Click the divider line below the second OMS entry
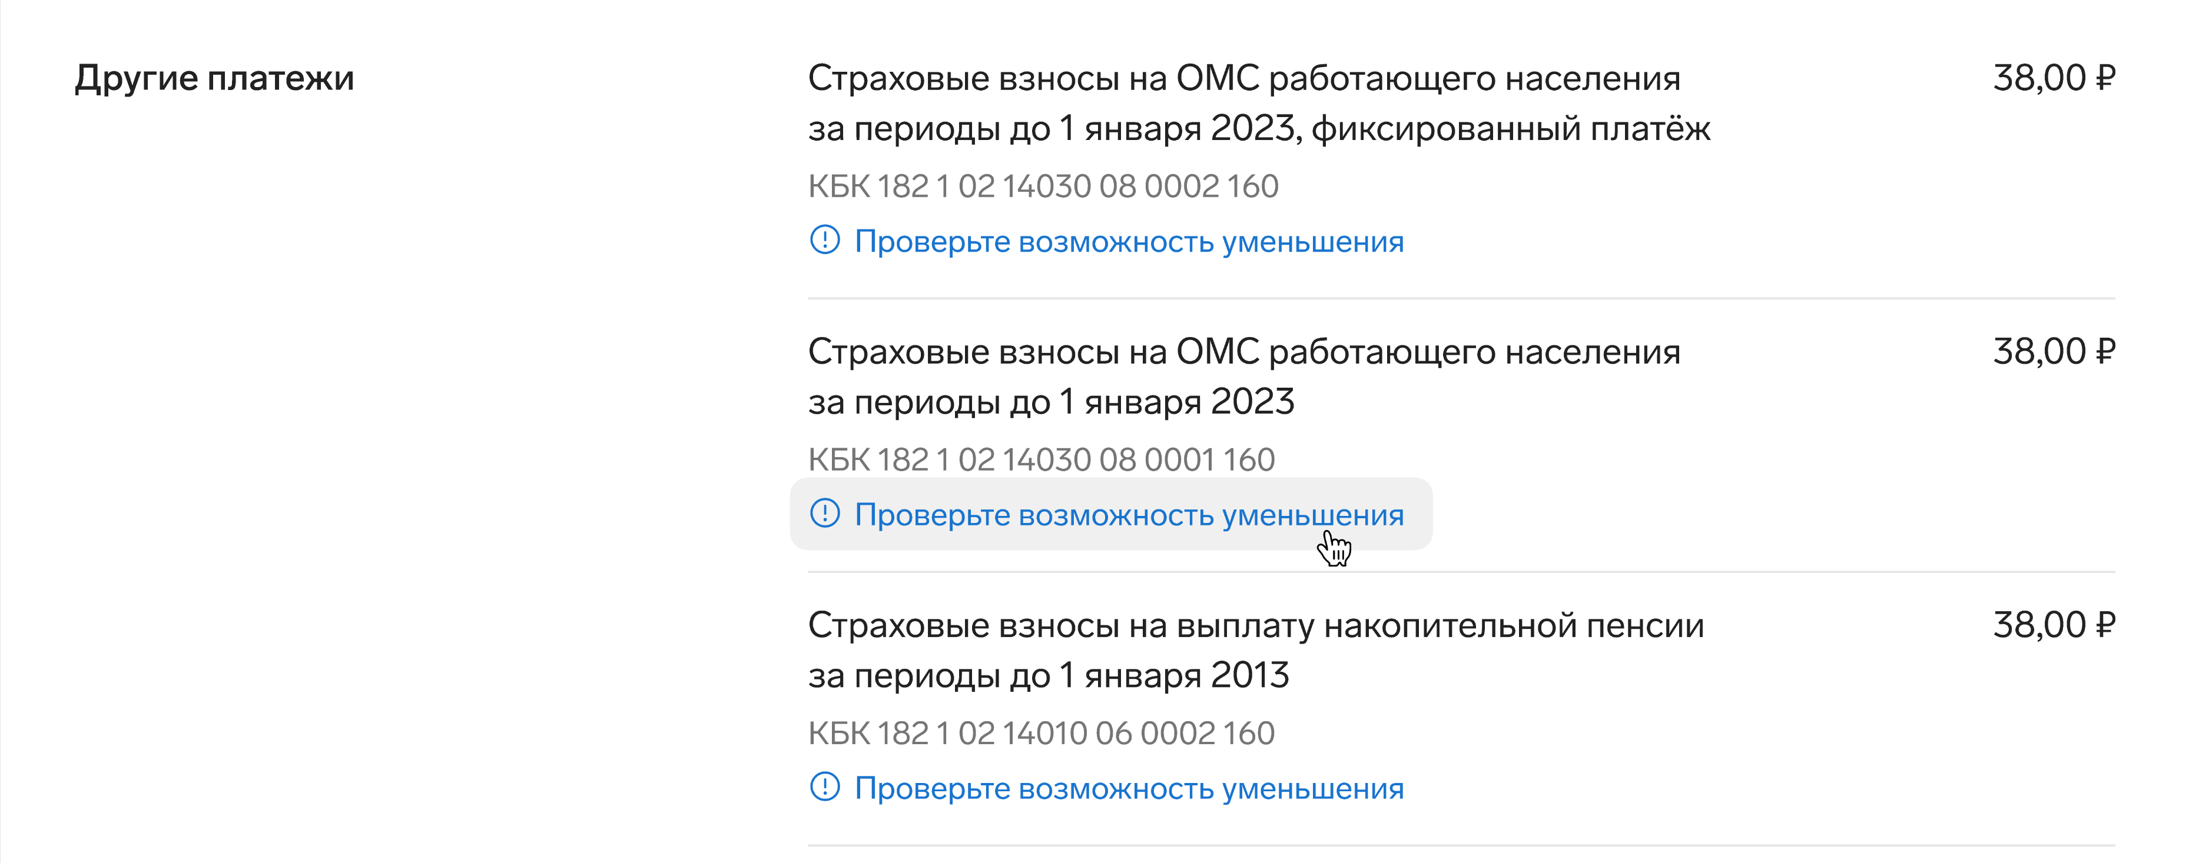The height and width of the screenshot is (863, 2189). point(1462,572)
